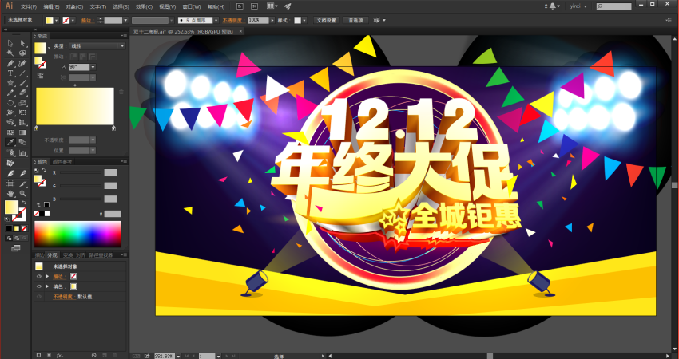Select the Type tool
The image size is (679, 359).
click(x=10, y=73)
